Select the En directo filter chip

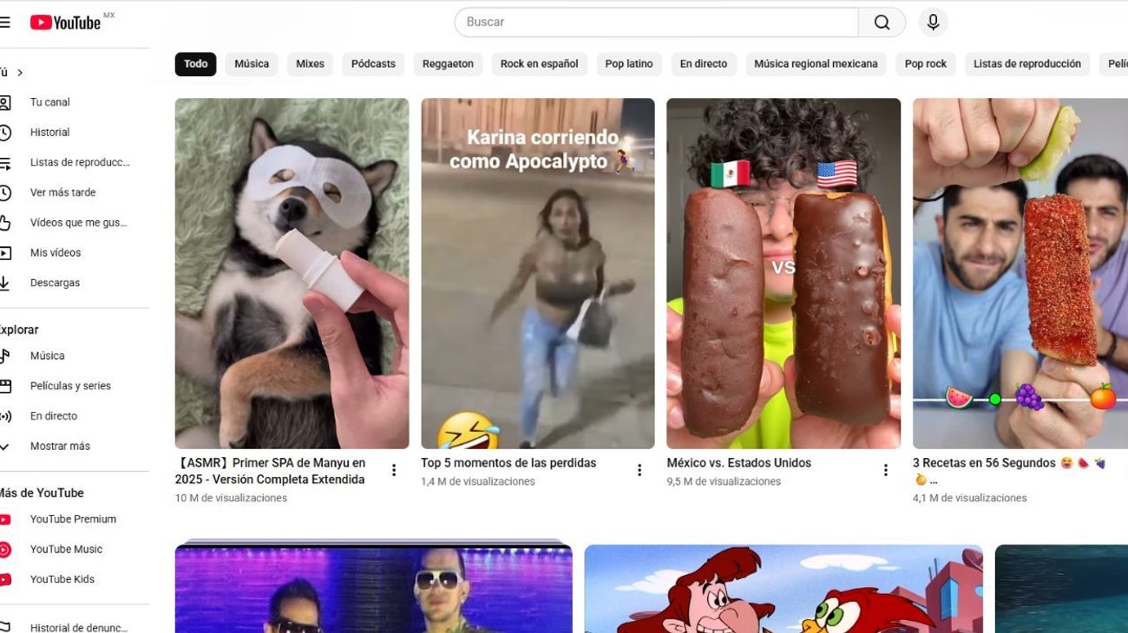click(704, 64)
